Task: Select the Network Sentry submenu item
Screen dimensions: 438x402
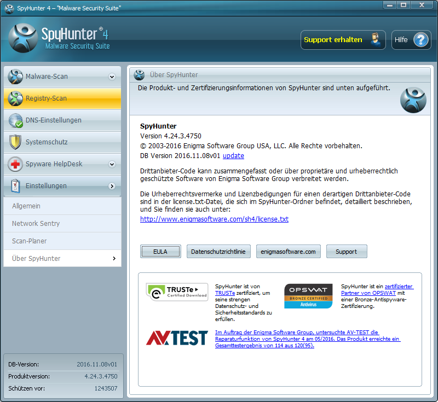Action: 62,224
